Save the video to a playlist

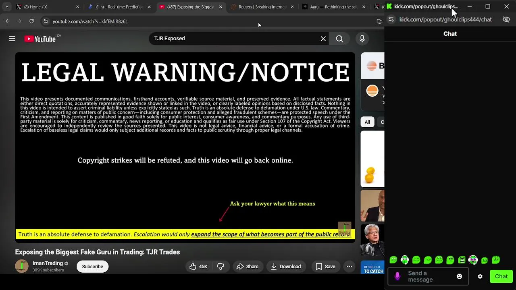tap(325, 267)
